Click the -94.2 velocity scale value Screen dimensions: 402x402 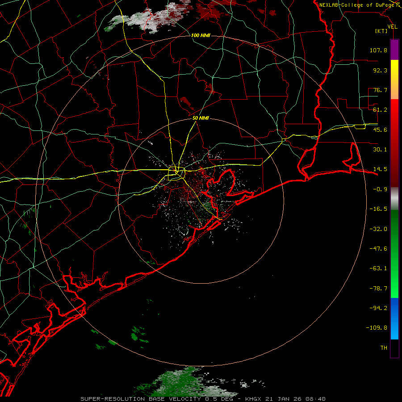tap(378, 308)
